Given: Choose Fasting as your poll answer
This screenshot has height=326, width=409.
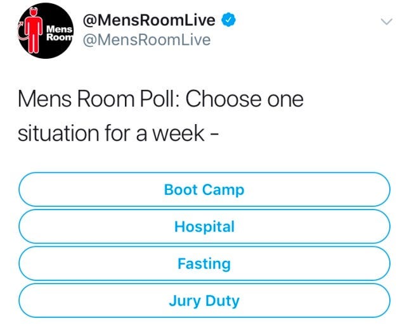Looking at the screenshot, I should [x=204, y=263].
